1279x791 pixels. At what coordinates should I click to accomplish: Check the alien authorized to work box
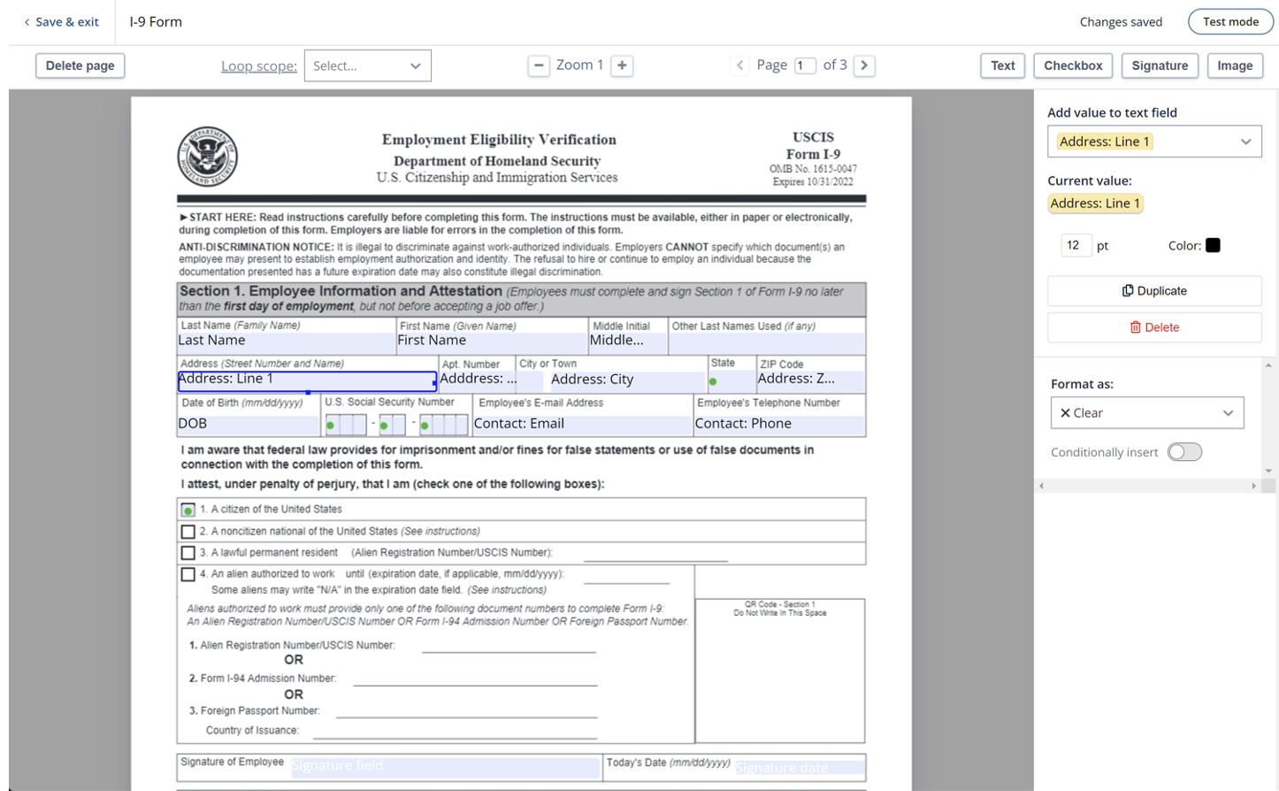click(x=188, y=574)
